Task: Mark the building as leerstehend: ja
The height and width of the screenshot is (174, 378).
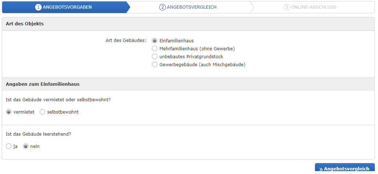Action: click(x=9, y=146)
